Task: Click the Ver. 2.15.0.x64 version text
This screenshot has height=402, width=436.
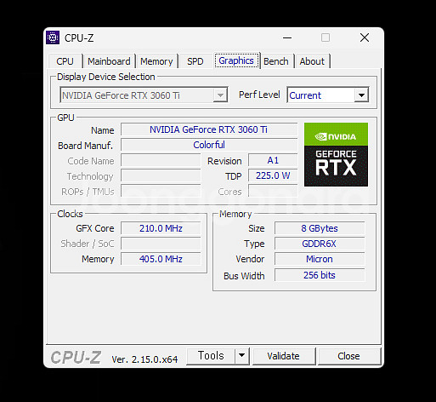Action: click(x=144, y=359)
